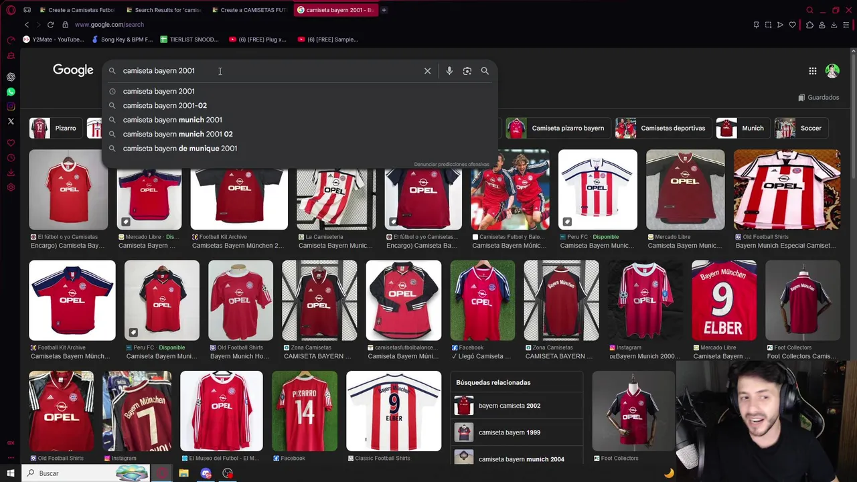Open related search 'camiseta bayern munich 2004'
The height and width of the screenshot is (482, 857).
[516, 459]
